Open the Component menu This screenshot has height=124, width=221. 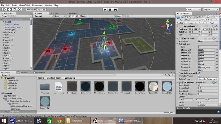tap(37, 6)
